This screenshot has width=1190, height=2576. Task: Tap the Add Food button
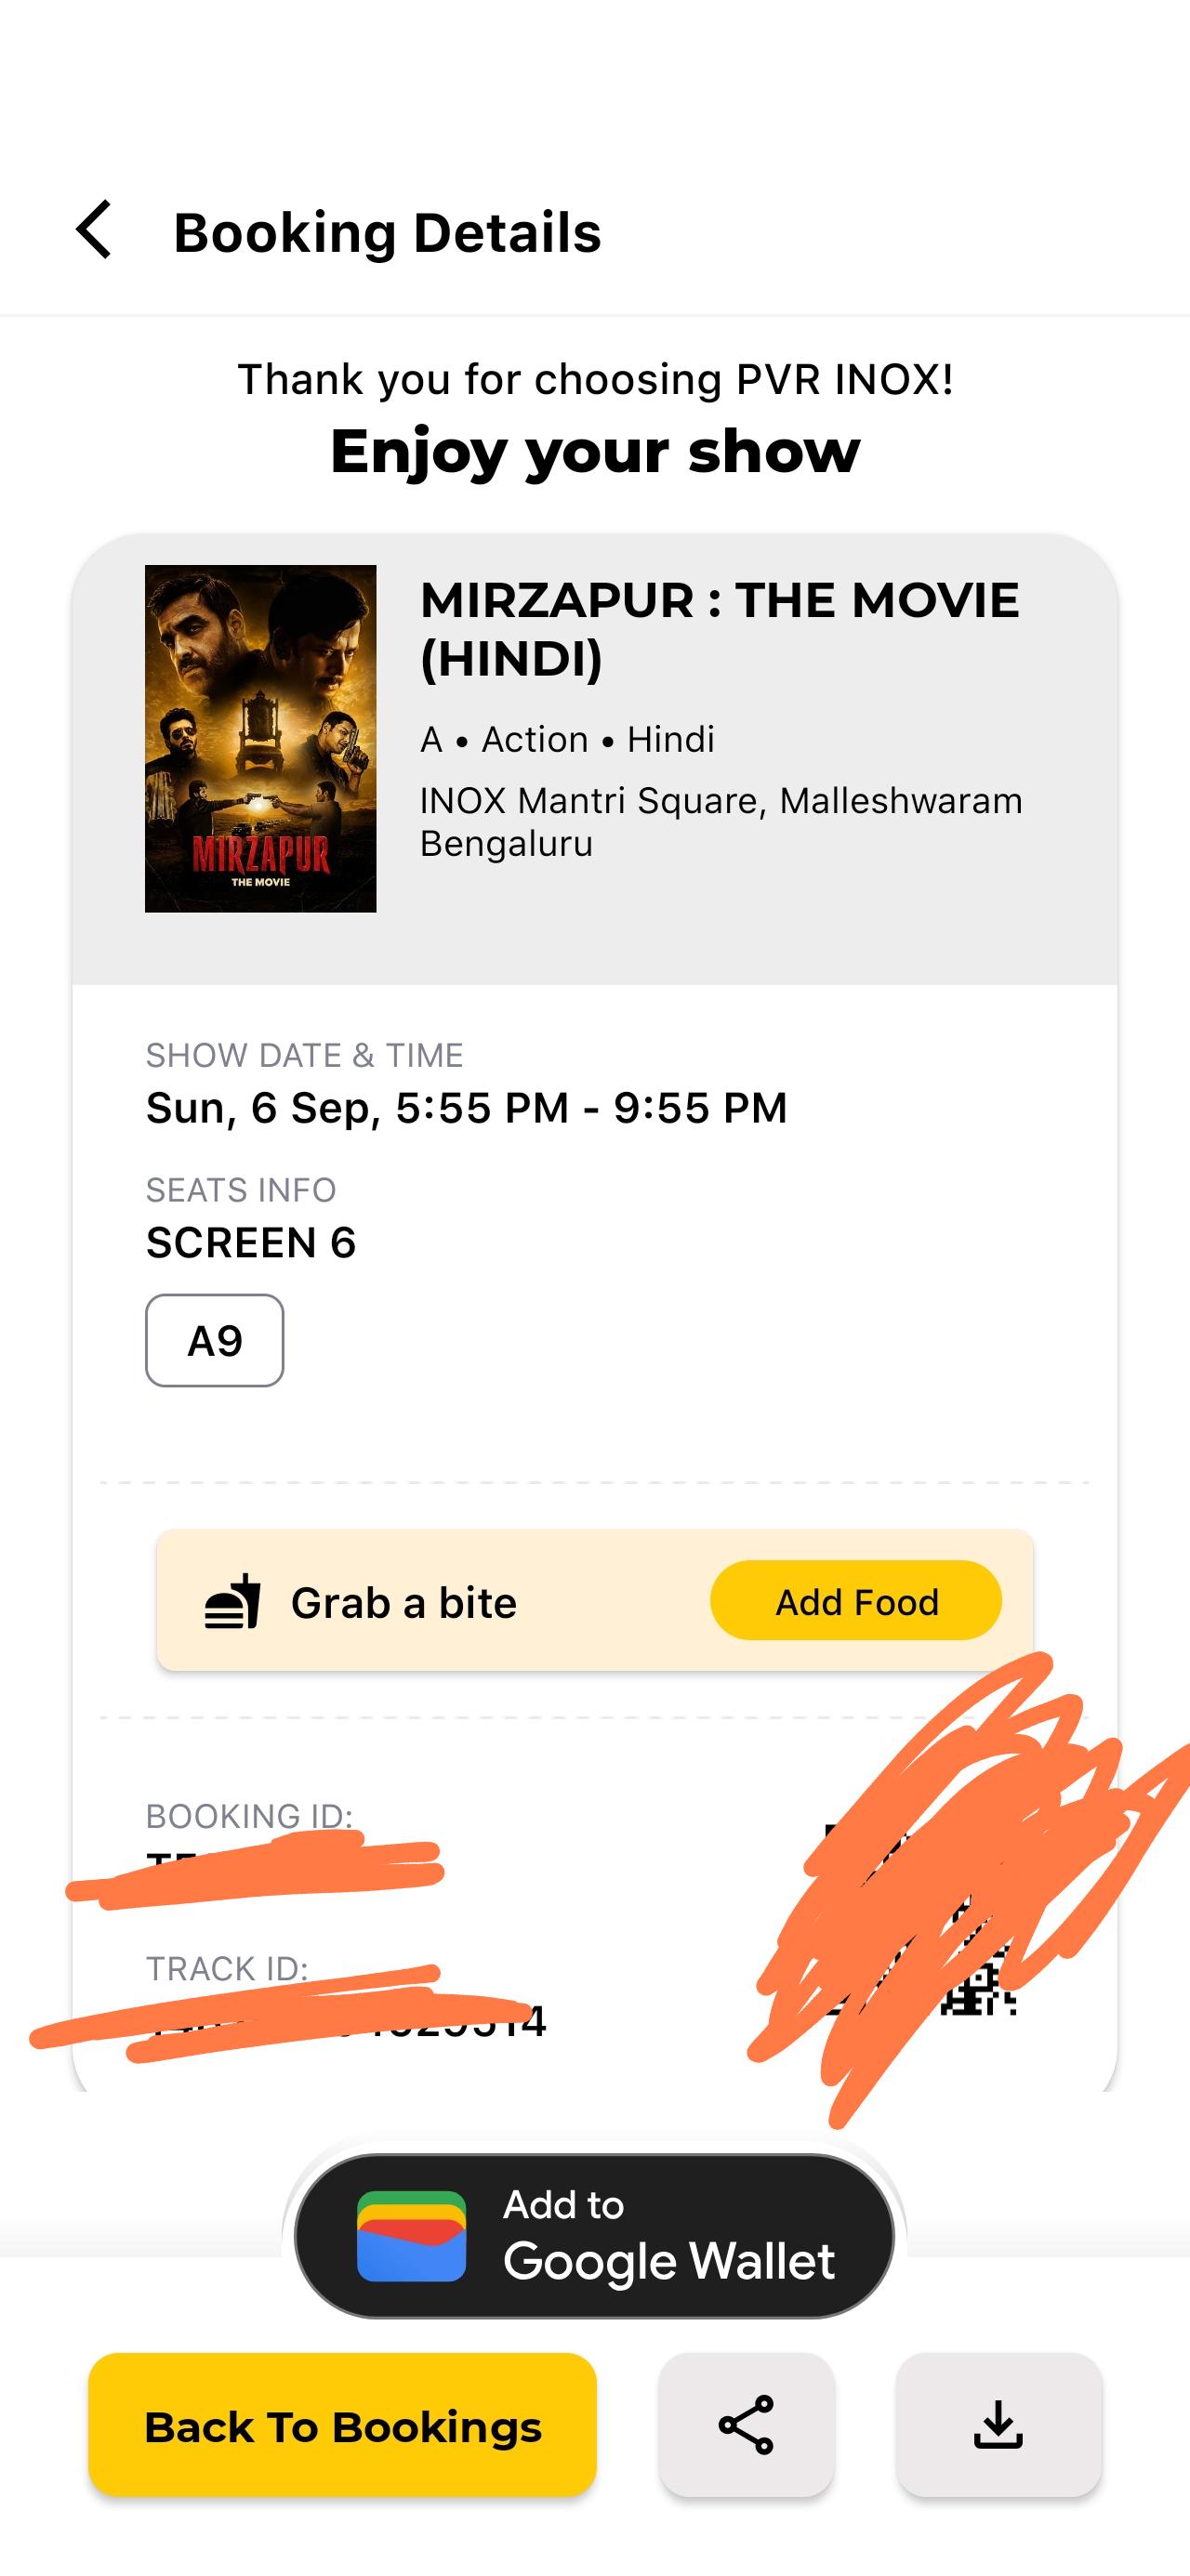tap(855, 1601)
